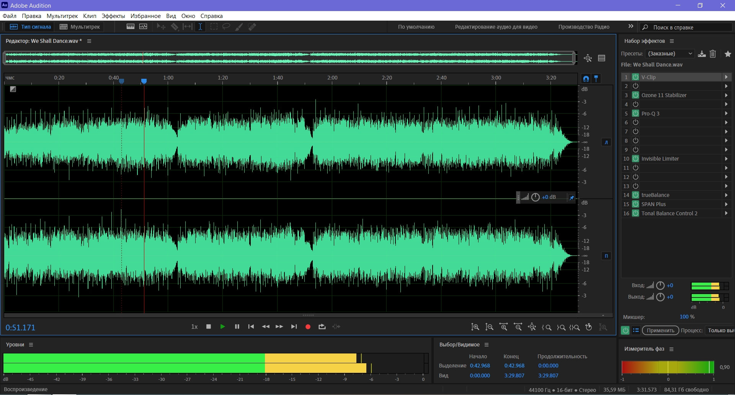Zoom out full on all axes
This screenshot has width=735, height=395.
532,327
